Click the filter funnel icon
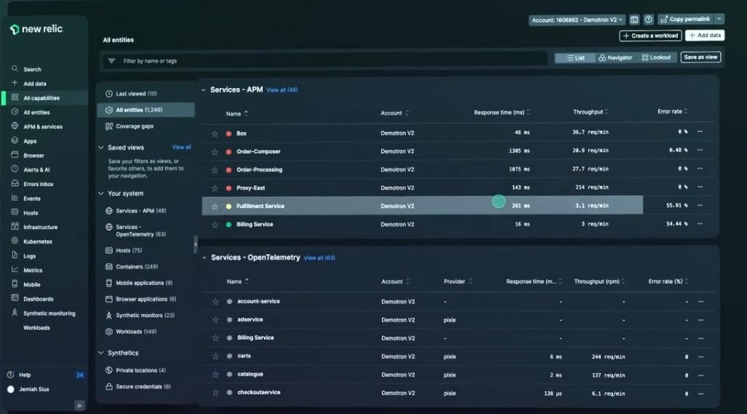The image size is (747, 414). point(111,61)
